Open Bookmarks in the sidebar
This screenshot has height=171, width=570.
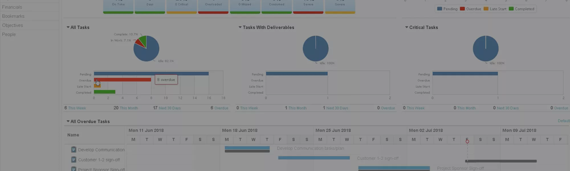point(13,16)
